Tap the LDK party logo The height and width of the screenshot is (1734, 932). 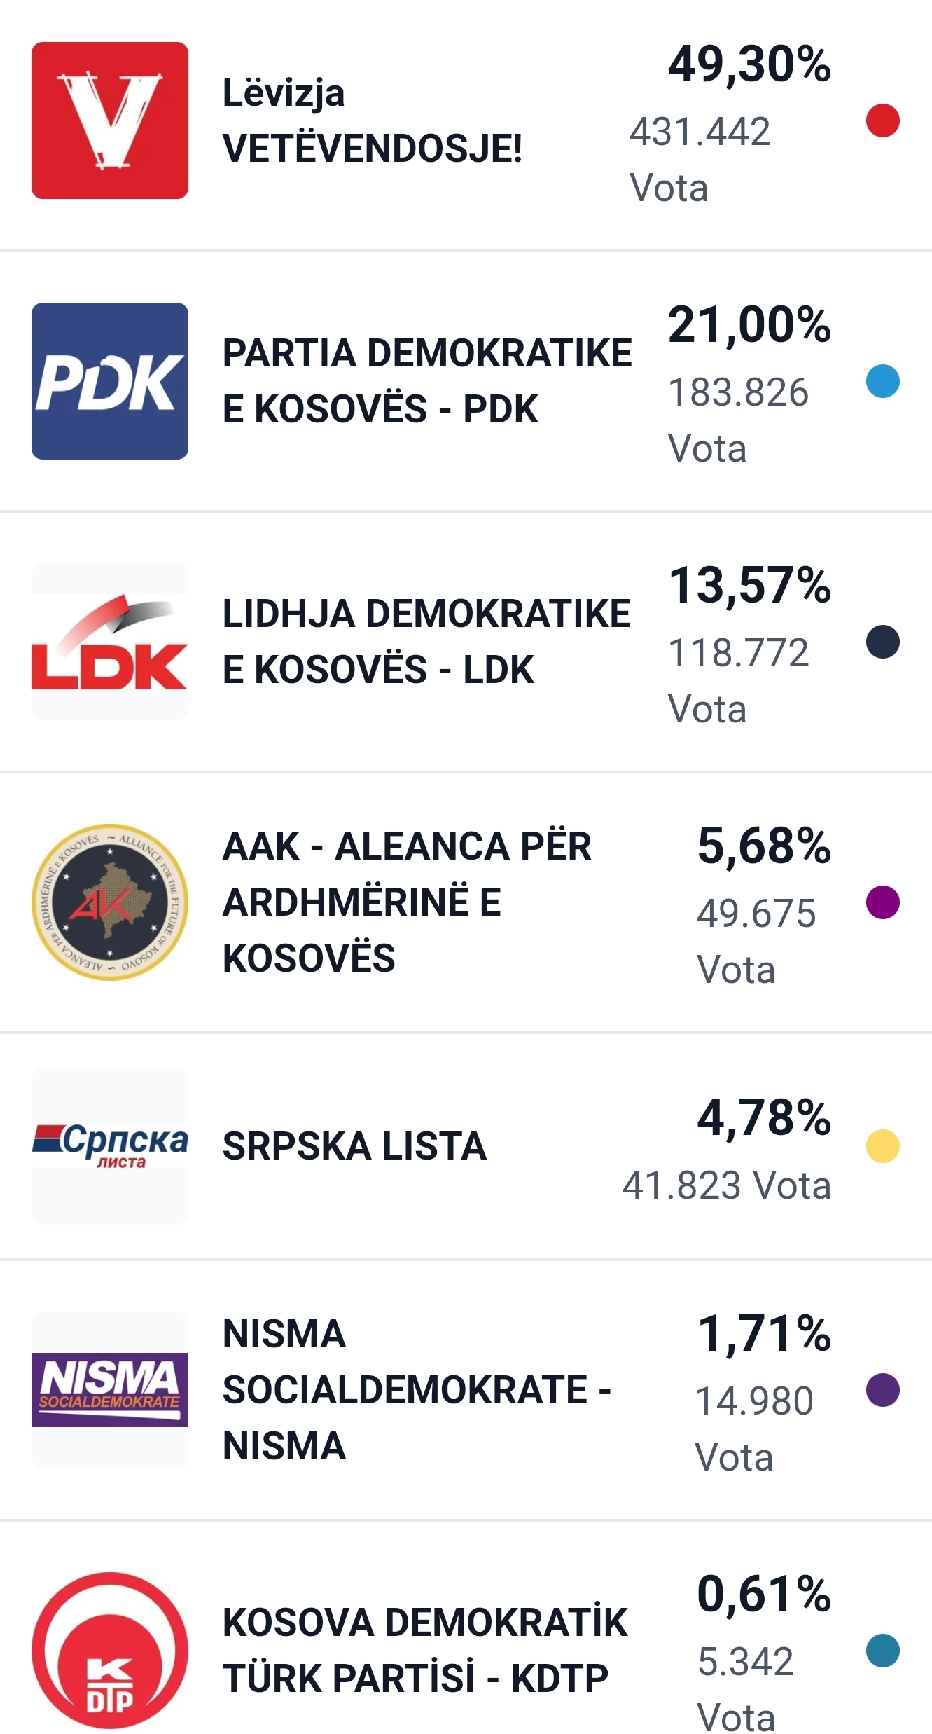pyautogui.click(x=110, y=642)
